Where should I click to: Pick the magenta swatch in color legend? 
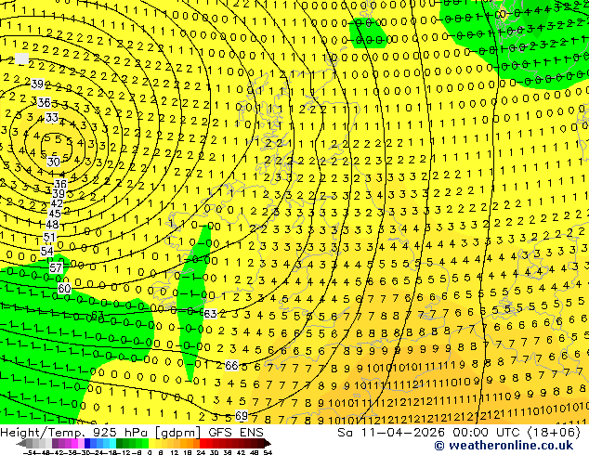[74, 444]
